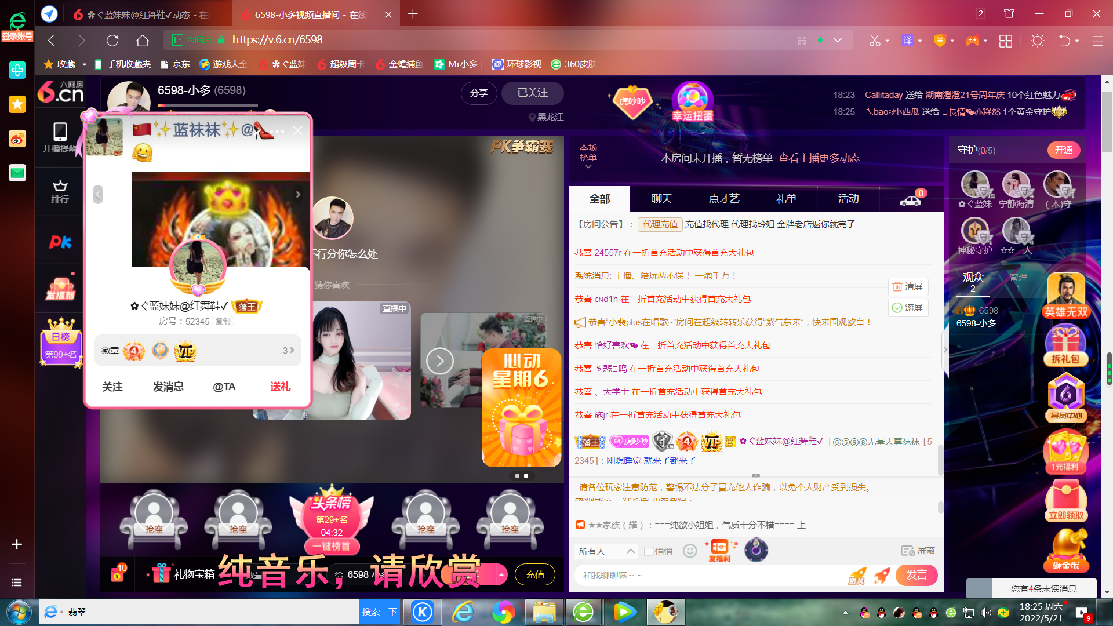This screenshot has width=1113, height=626.
Task: Click the 分享 share button
Action: pos(479,93)
